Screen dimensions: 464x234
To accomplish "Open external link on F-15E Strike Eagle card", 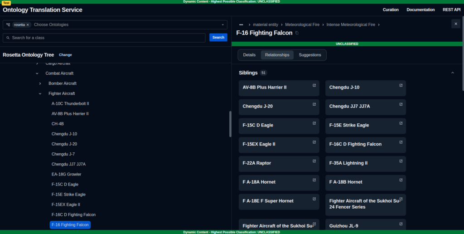I will pyautogui.click(x=401, y=123).
